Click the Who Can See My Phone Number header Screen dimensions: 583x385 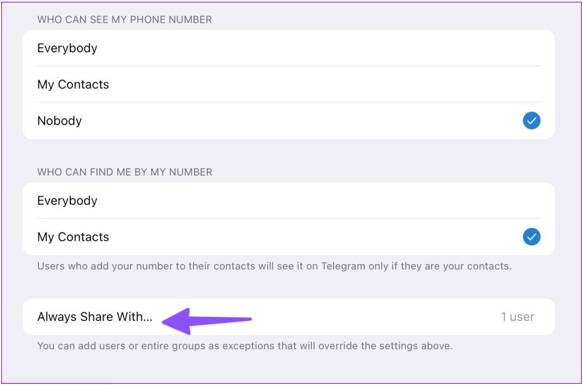[x=125, y=20]
